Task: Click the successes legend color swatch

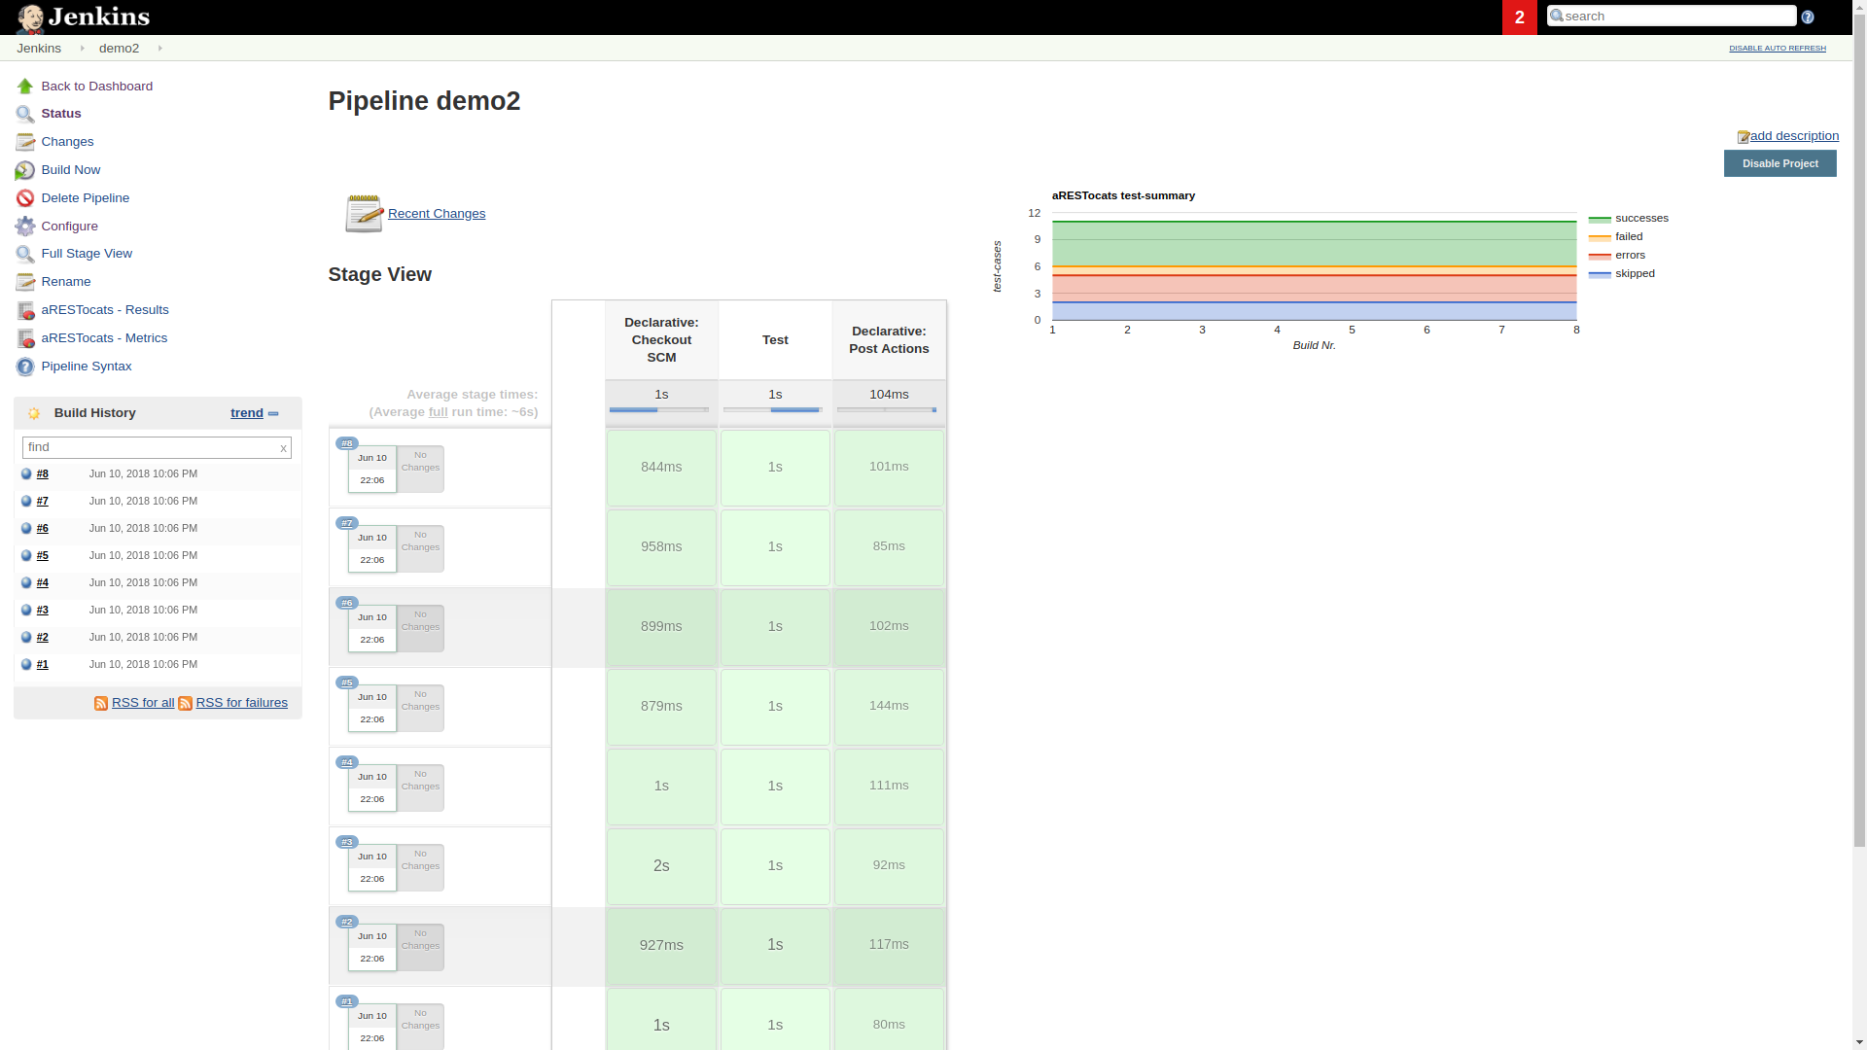Action: pyautogui.click(x=1600, y=219)
